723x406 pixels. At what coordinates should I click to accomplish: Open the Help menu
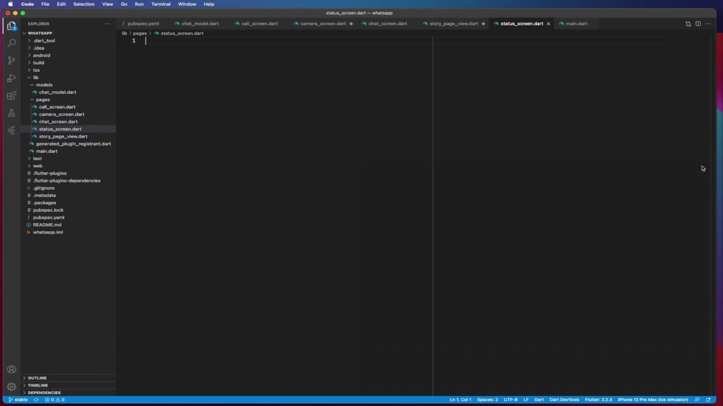coord(209,4)
